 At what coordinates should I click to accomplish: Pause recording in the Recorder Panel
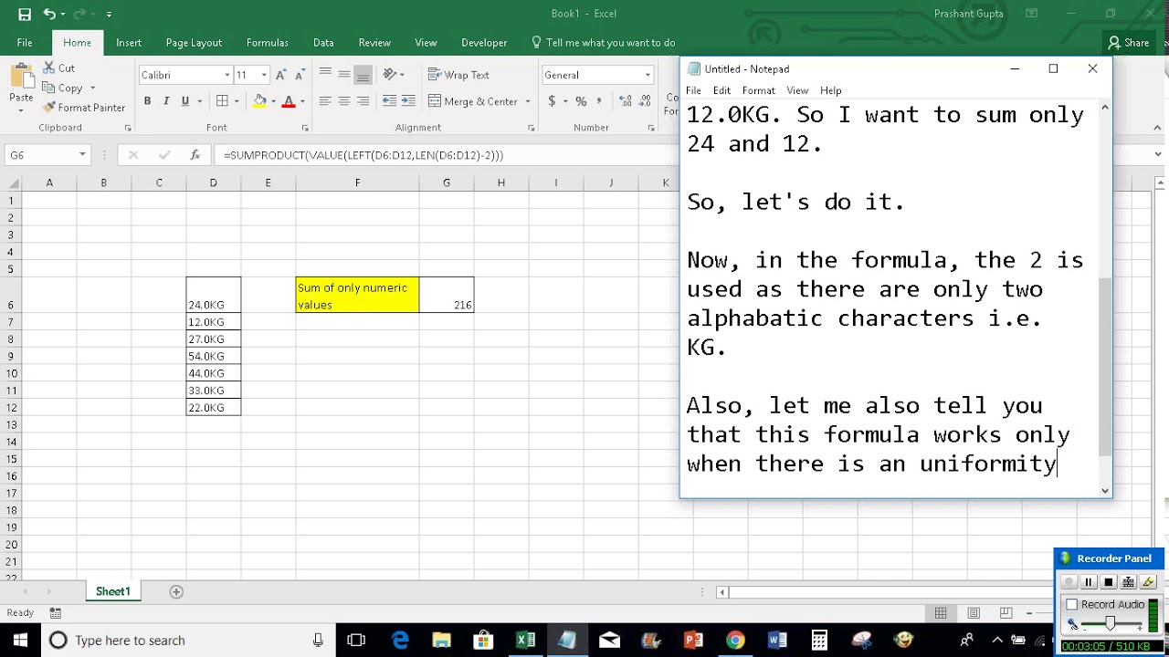pos(1088,582)
